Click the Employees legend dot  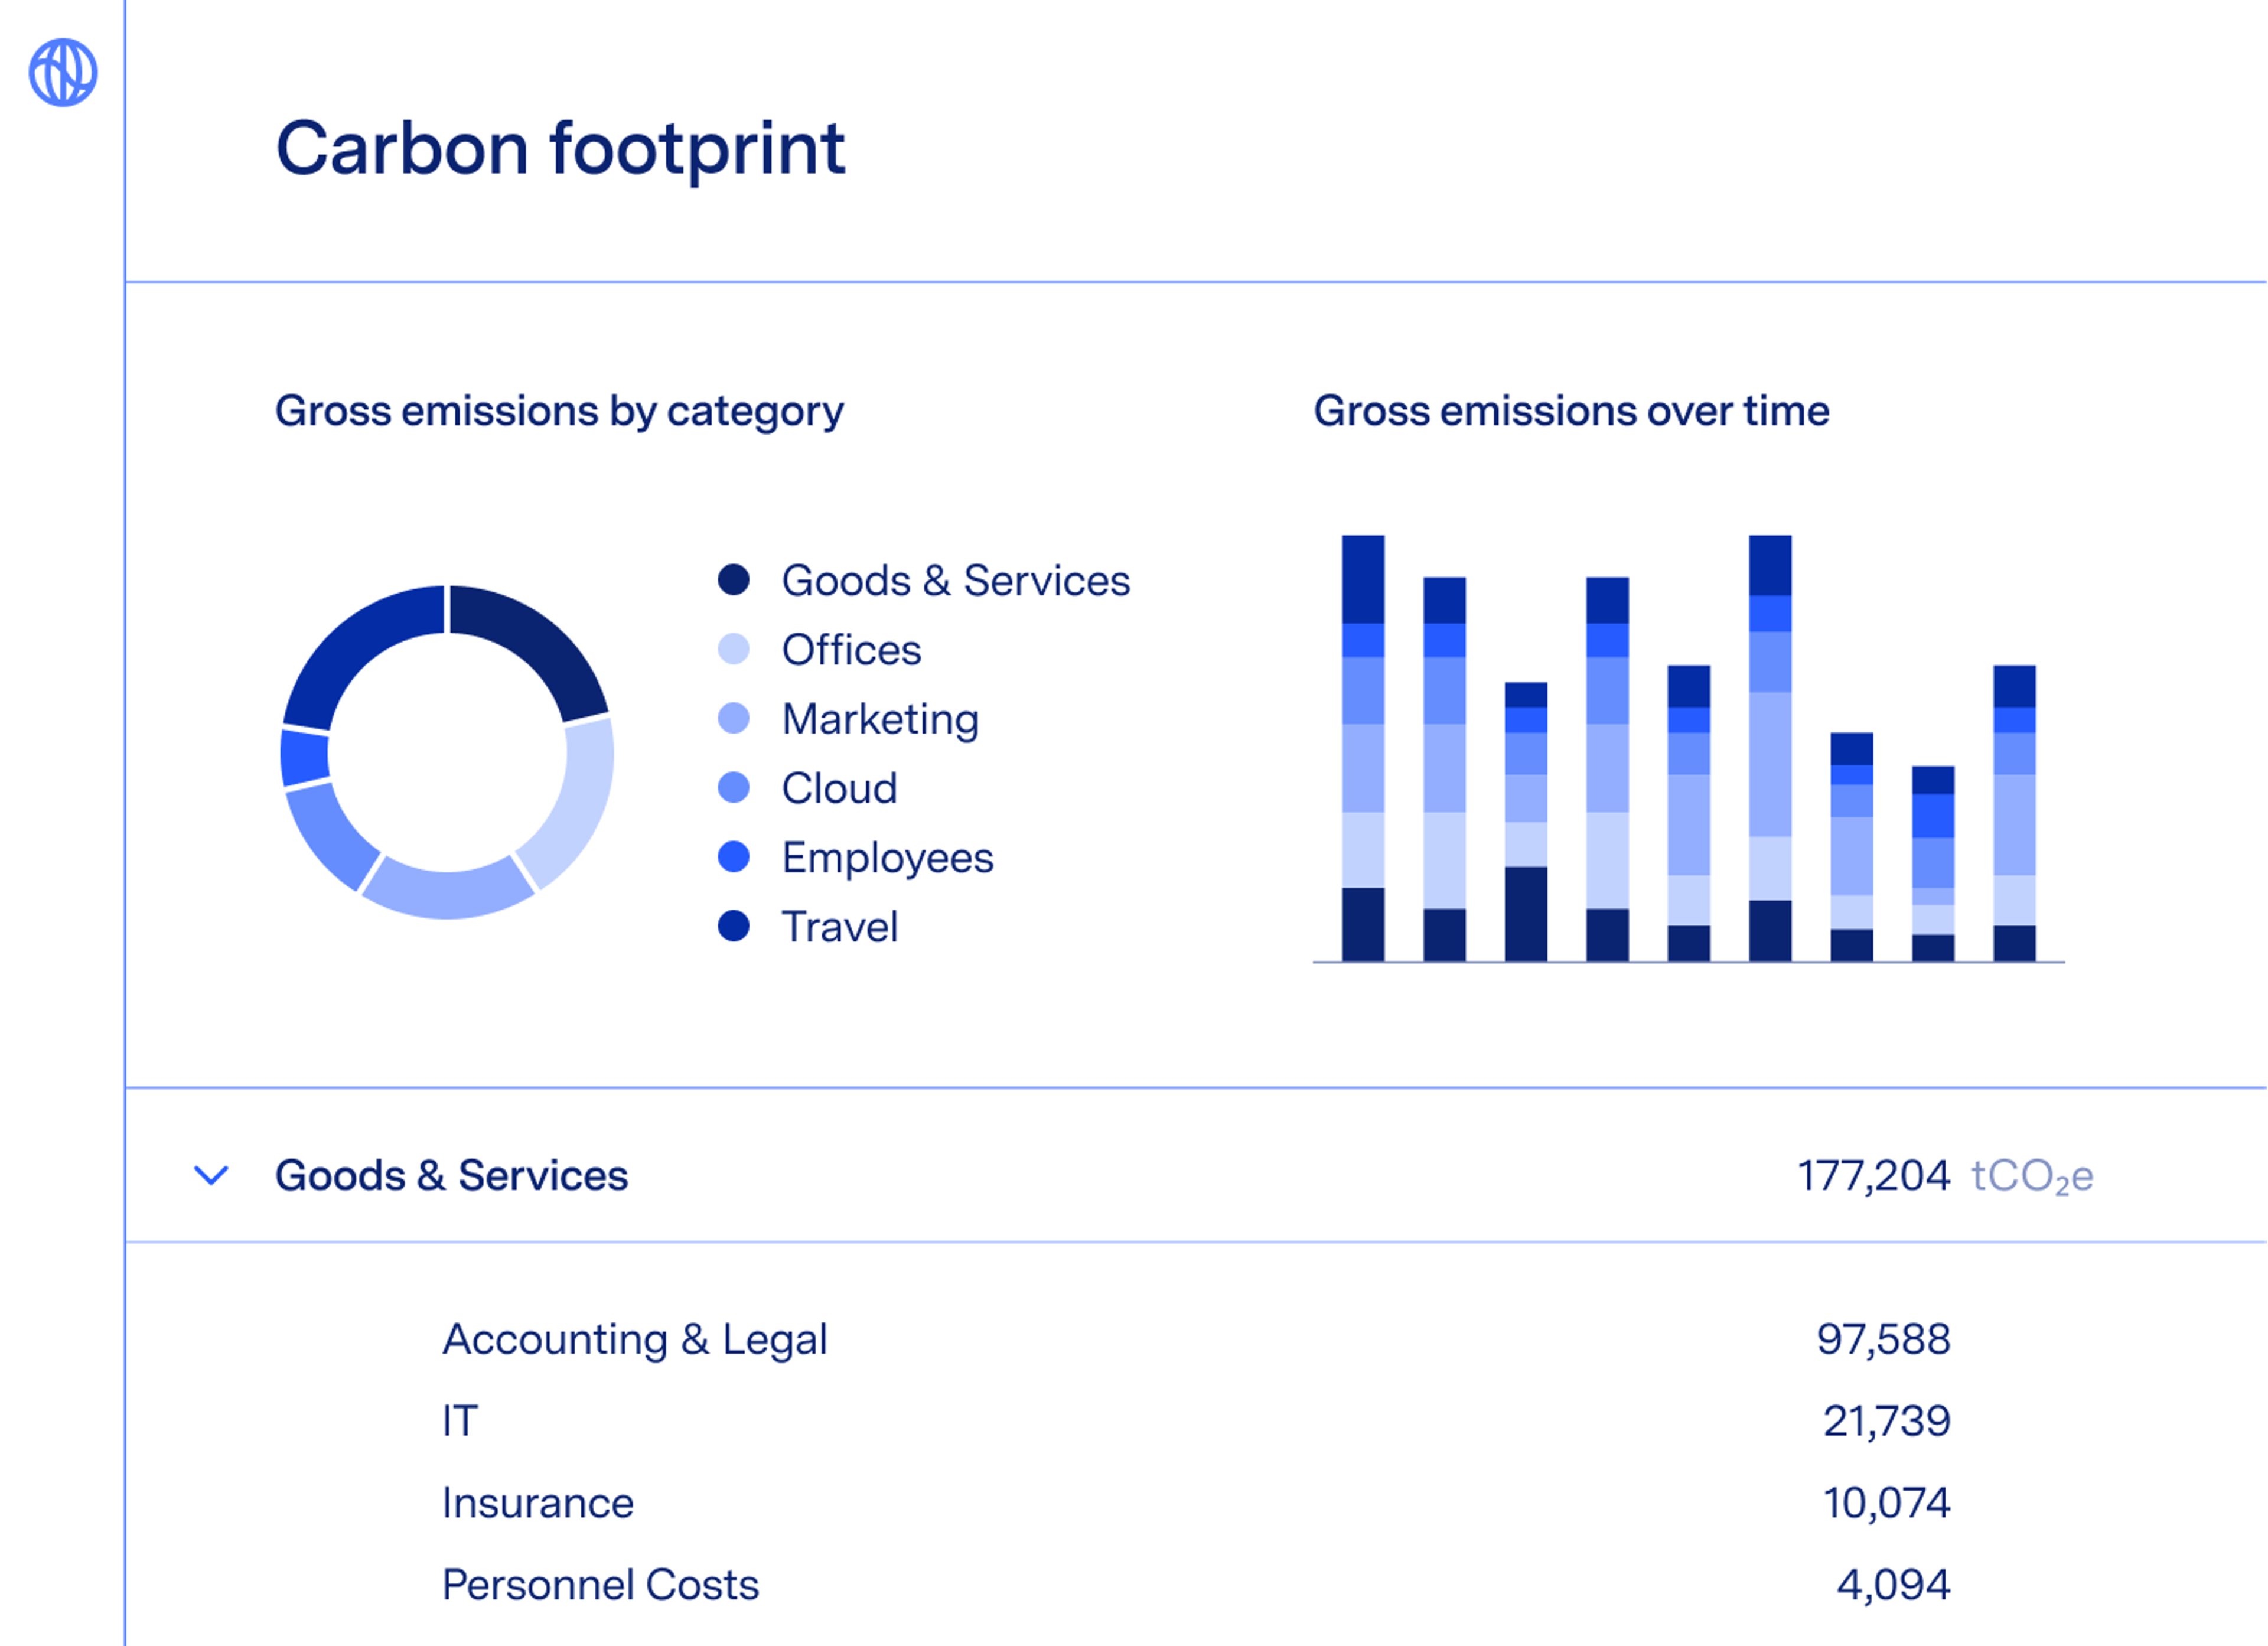[734, 857]
